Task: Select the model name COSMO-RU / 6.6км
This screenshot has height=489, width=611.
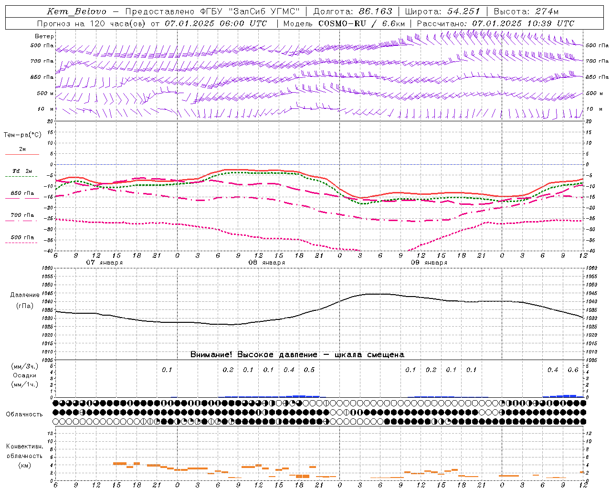Action: 362,23
